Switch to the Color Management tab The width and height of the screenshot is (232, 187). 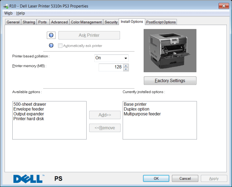click(86, 22)
